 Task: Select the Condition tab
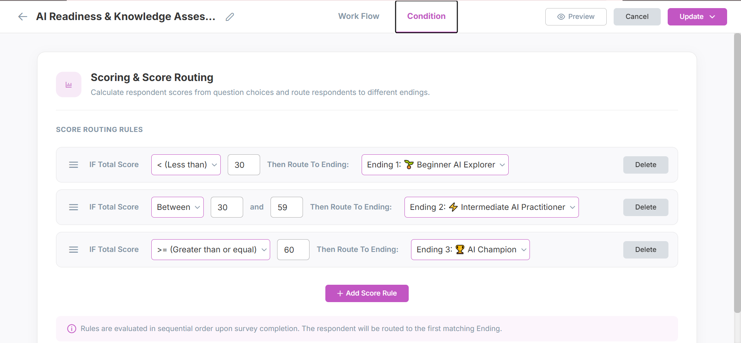point(426,17)
